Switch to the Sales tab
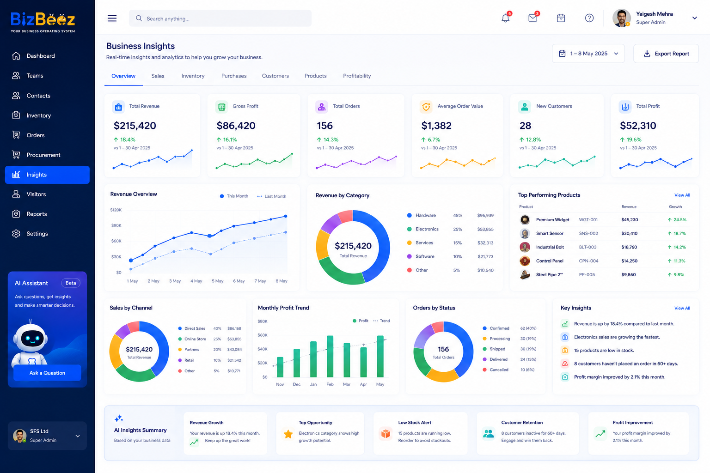The image size is (710, 473). (x=158, y=76)
